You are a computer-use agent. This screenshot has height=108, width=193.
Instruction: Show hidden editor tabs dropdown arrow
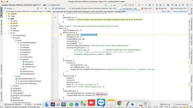(x=188, y=8)
